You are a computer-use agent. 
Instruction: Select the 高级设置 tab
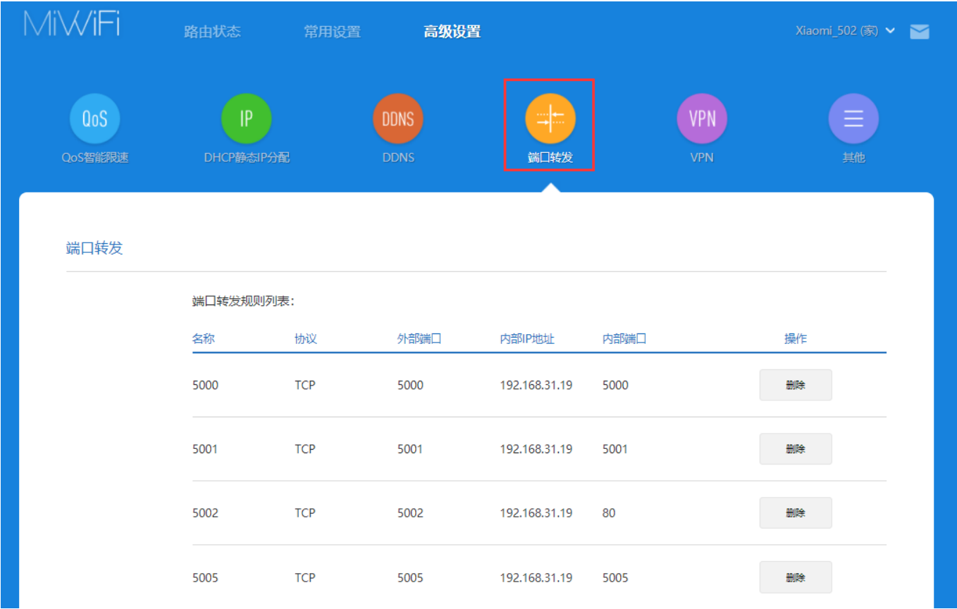click(x=452, y=32)
